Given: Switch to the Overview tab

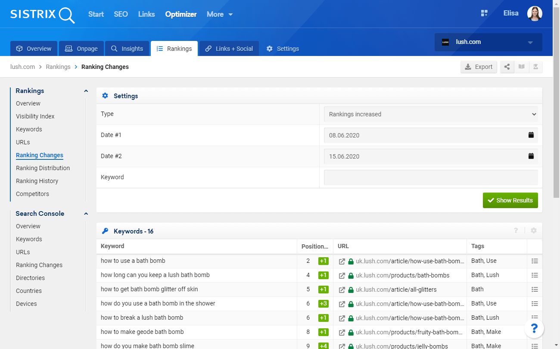Looking at the screenshot, I should tap(34, 49).
